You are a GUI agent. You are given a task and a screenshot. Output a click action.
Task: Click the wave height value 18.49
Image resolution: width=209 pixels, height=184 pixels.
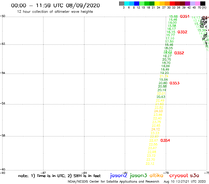(165, 69)
